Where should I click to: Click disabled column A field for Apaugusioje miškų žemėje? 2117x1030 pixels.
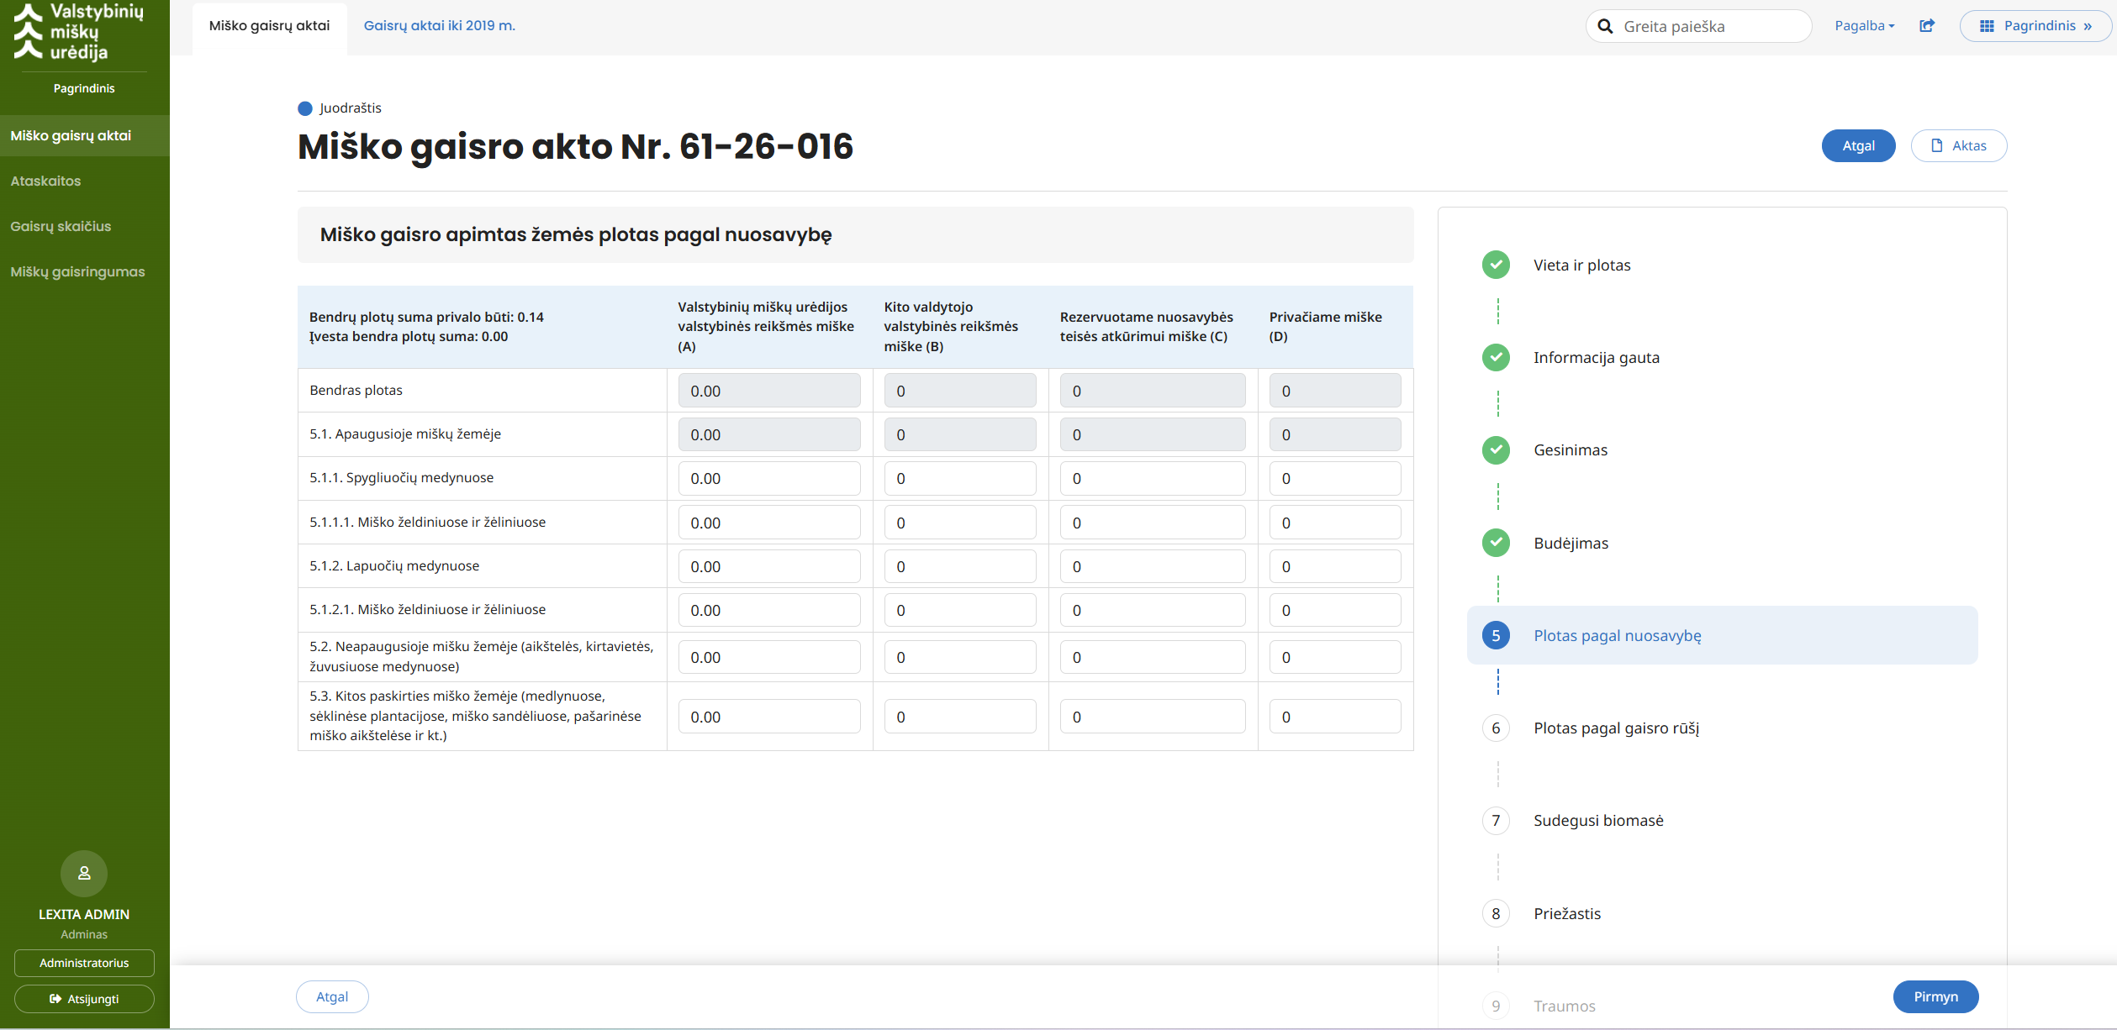pyautogui.click(x=769, y=434)
